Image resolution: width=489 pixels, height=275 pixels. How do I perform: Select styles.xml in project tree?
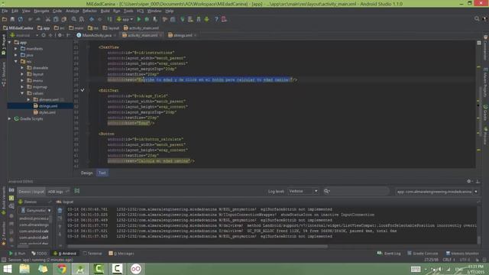coord(45,112)
